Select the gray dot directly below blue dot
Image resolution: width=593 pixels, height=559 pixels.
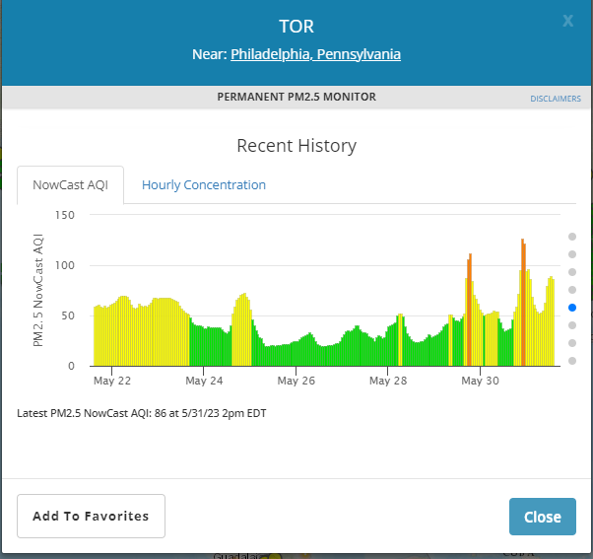point(572,325)
